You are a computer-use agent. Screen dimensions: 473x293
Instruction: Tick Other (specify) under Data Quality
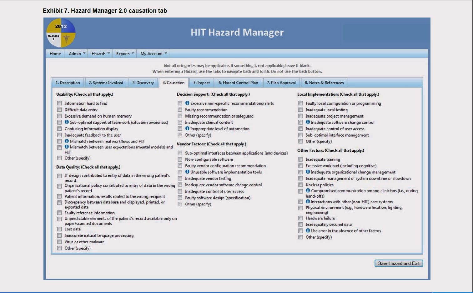coord(59,248)
